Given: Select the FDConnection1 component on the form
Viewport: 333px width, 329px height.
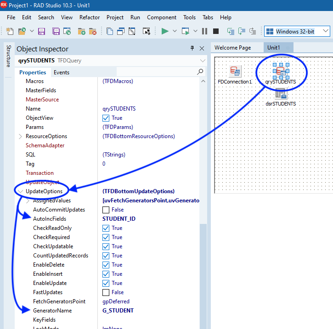Looking at the screenshot, I should (x=235, y=72).
